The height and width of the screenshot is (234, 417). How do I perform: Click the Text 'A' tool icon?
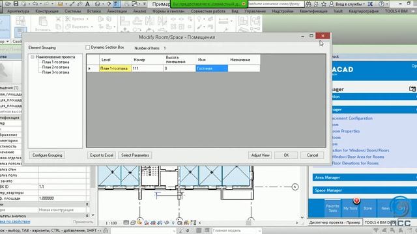point(87,4)
